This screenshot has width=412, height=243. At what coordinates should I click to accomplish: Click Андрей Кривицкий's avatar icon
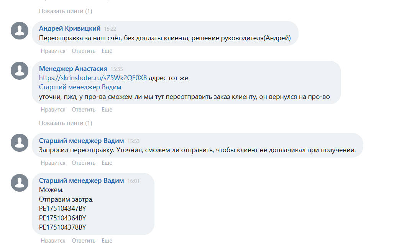pyautogui.click(x=20, y=31)
